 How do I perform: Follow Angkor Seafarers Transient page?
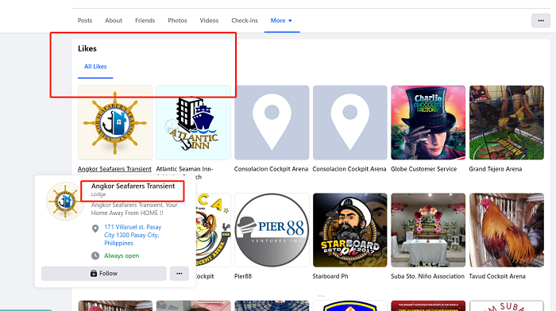[x=103, y=274]
